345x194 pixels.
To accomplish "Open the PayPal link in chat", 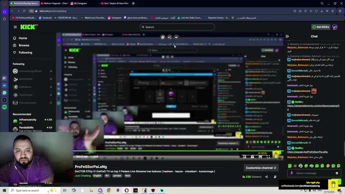I will [308, 152].
